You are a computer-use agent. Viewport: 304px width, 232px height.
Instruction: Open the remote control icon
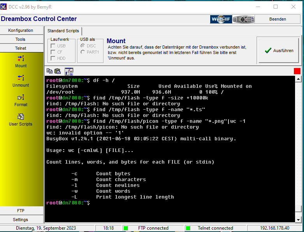(x=244, y=19)
